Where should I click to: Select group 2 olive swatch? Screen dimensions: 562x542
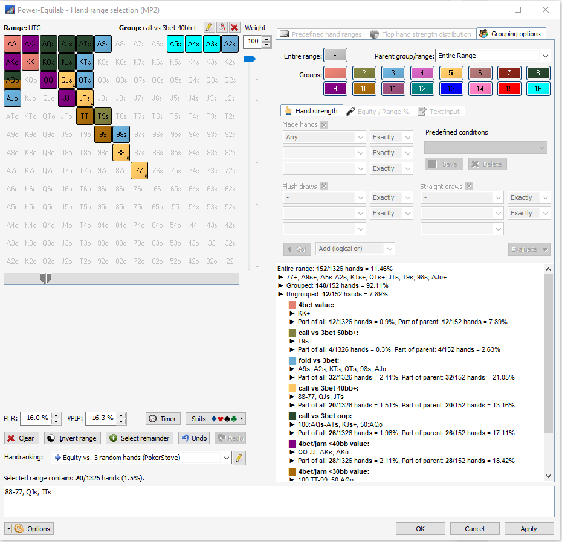[364, 73]
